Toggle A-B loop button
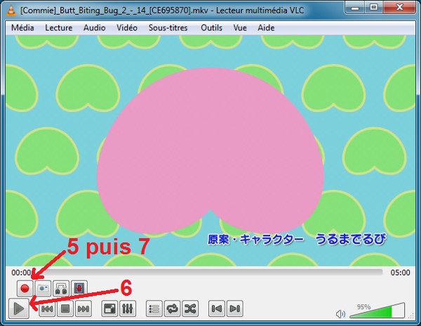 coord(61,288)
